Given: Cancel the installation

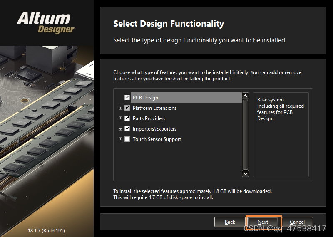Looking at the screenshot, I should coord(297,222).
